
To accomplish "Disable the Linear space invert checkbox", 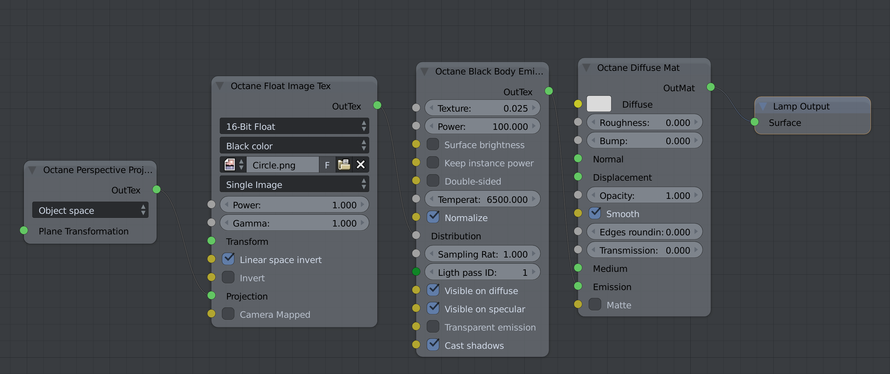I will point(228,259).
